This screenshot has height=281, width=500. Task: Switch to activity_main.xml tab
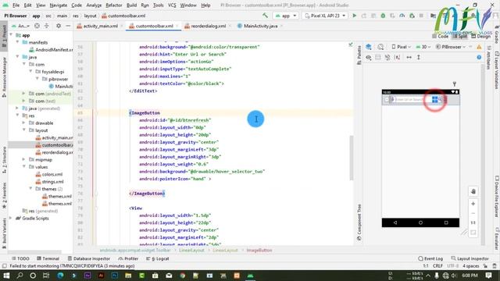[100, 26]
